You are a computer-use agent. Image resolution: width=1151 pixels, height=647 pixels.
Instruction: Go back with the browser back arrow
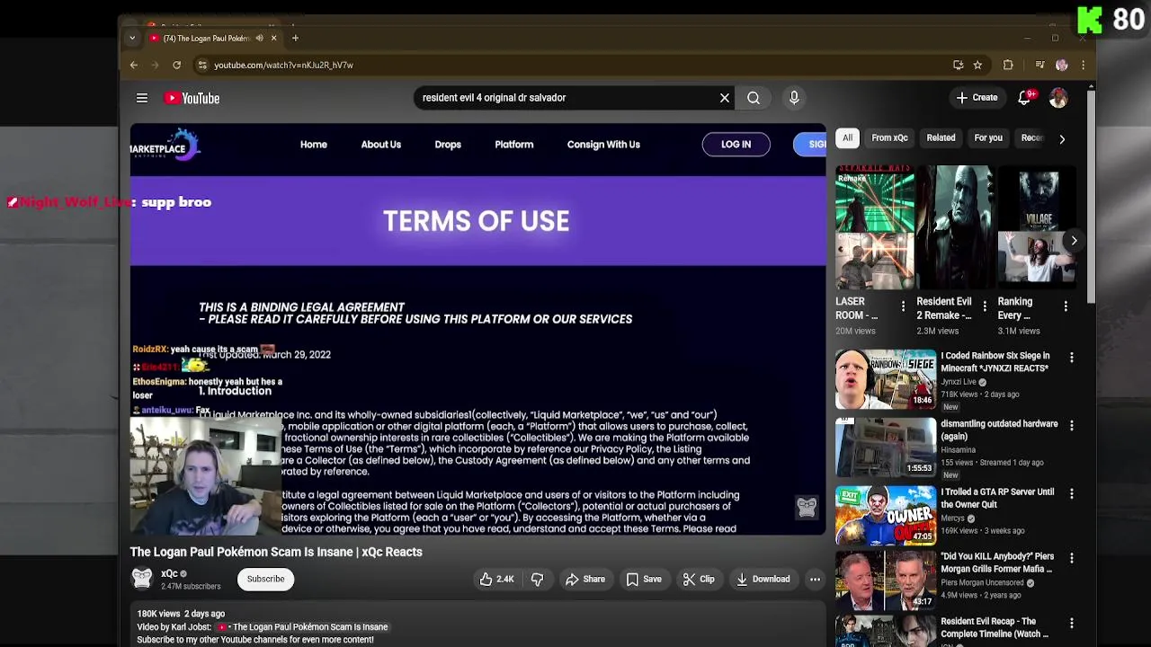coord(134,65)
